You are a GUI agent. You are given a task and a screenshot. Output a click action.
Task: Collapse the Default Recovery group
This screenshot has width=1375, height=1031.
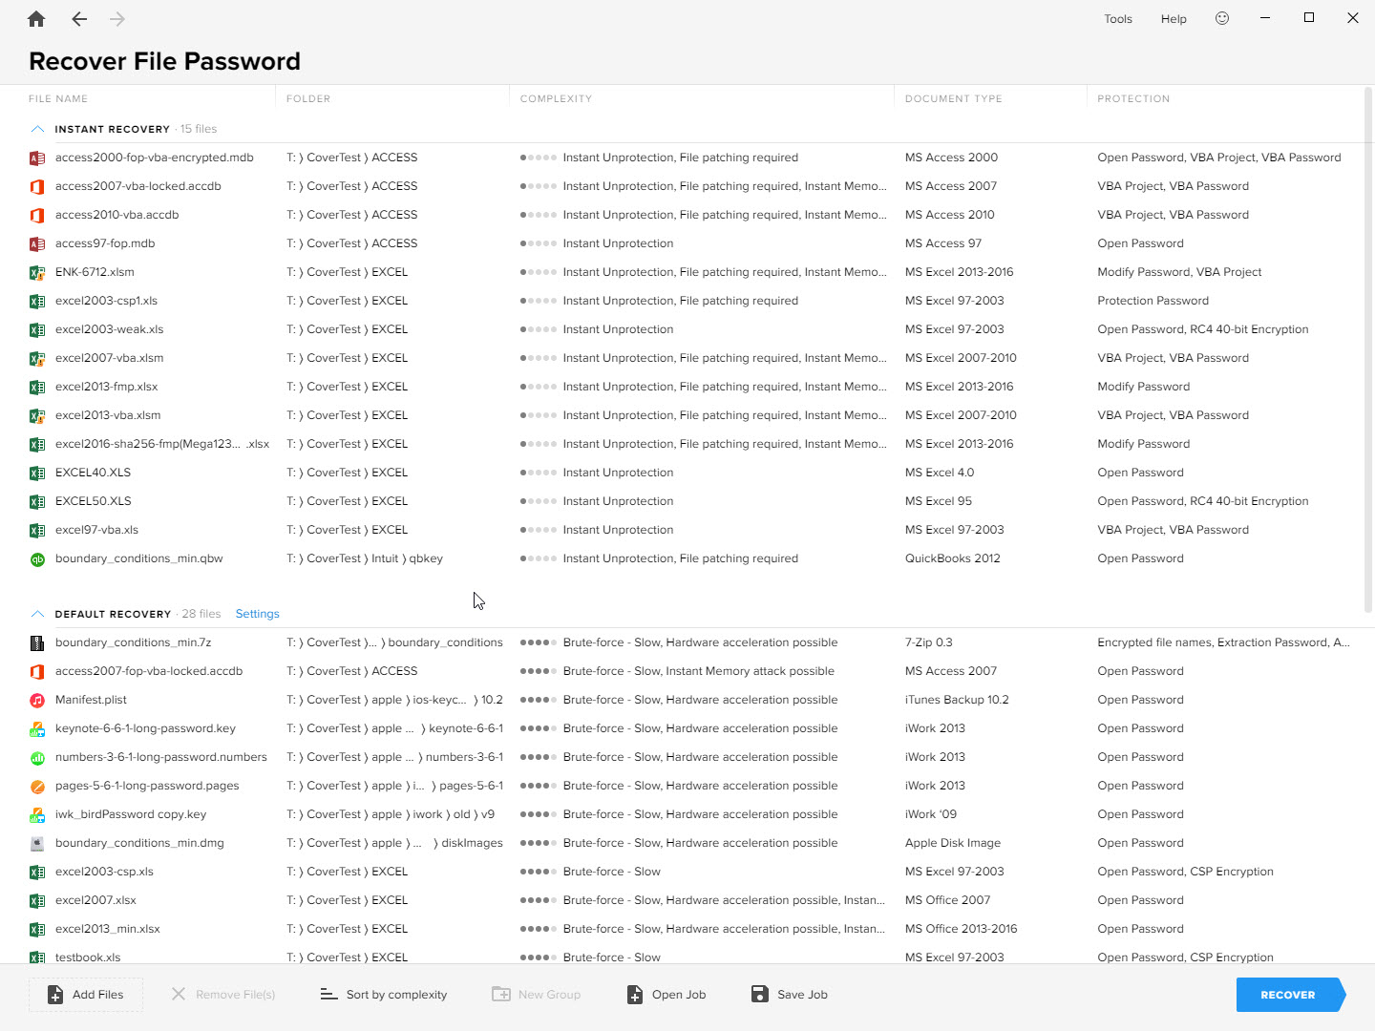point(37,614)
